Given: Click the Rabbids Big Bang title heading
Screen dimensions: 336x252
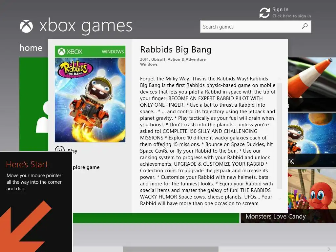Looking at the screenshot, I should click(176, 50).
